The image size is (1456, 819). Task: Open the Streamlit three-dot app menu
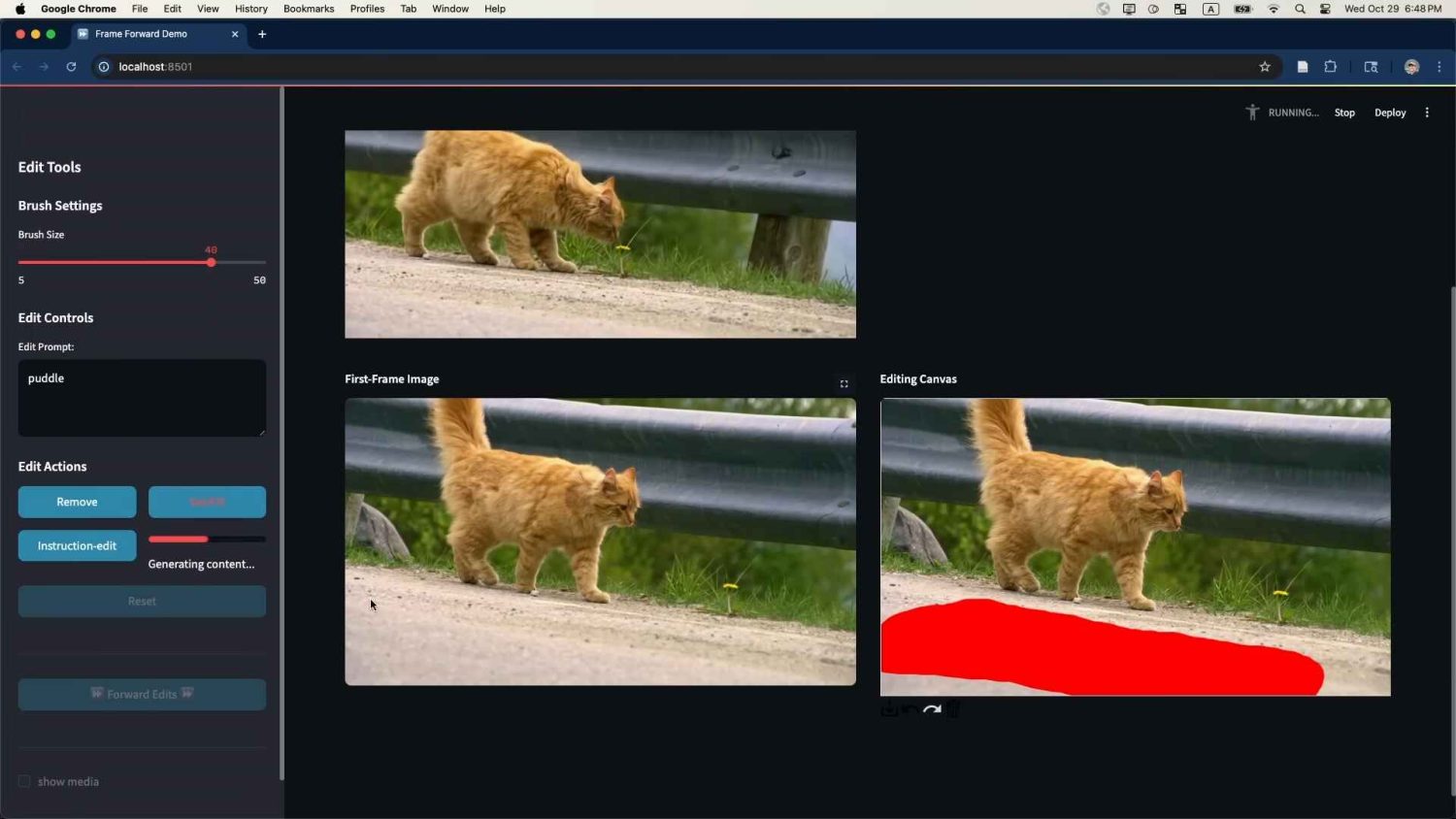click(1427, 113)
